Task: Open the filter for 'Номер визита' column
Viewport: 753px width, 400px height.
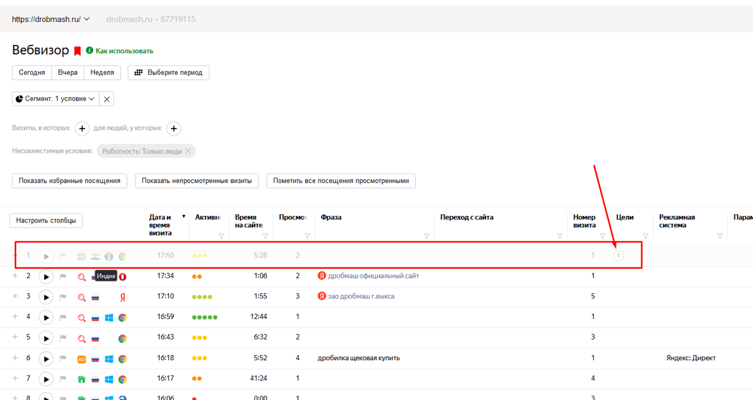Action: [603, 236]
